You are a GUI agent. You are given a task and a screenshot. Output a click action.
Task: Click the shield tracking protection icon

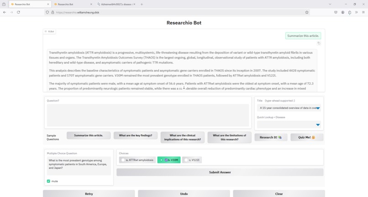pos(47,12)
